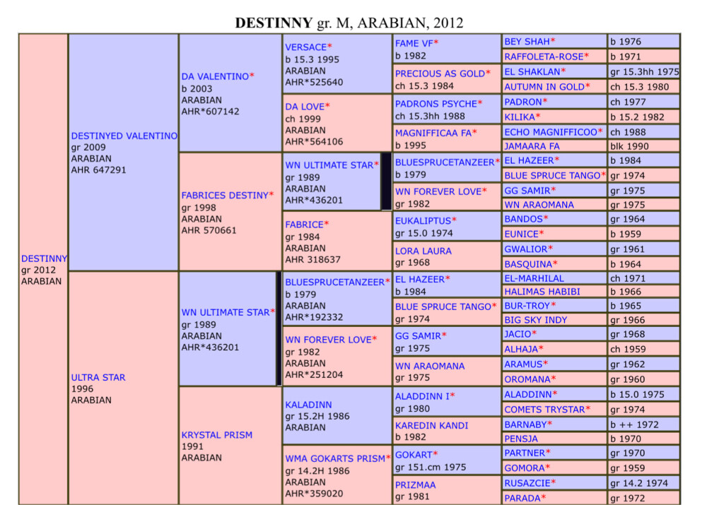
Task: Open the DA LOVE link
Action: click(305, 107)
